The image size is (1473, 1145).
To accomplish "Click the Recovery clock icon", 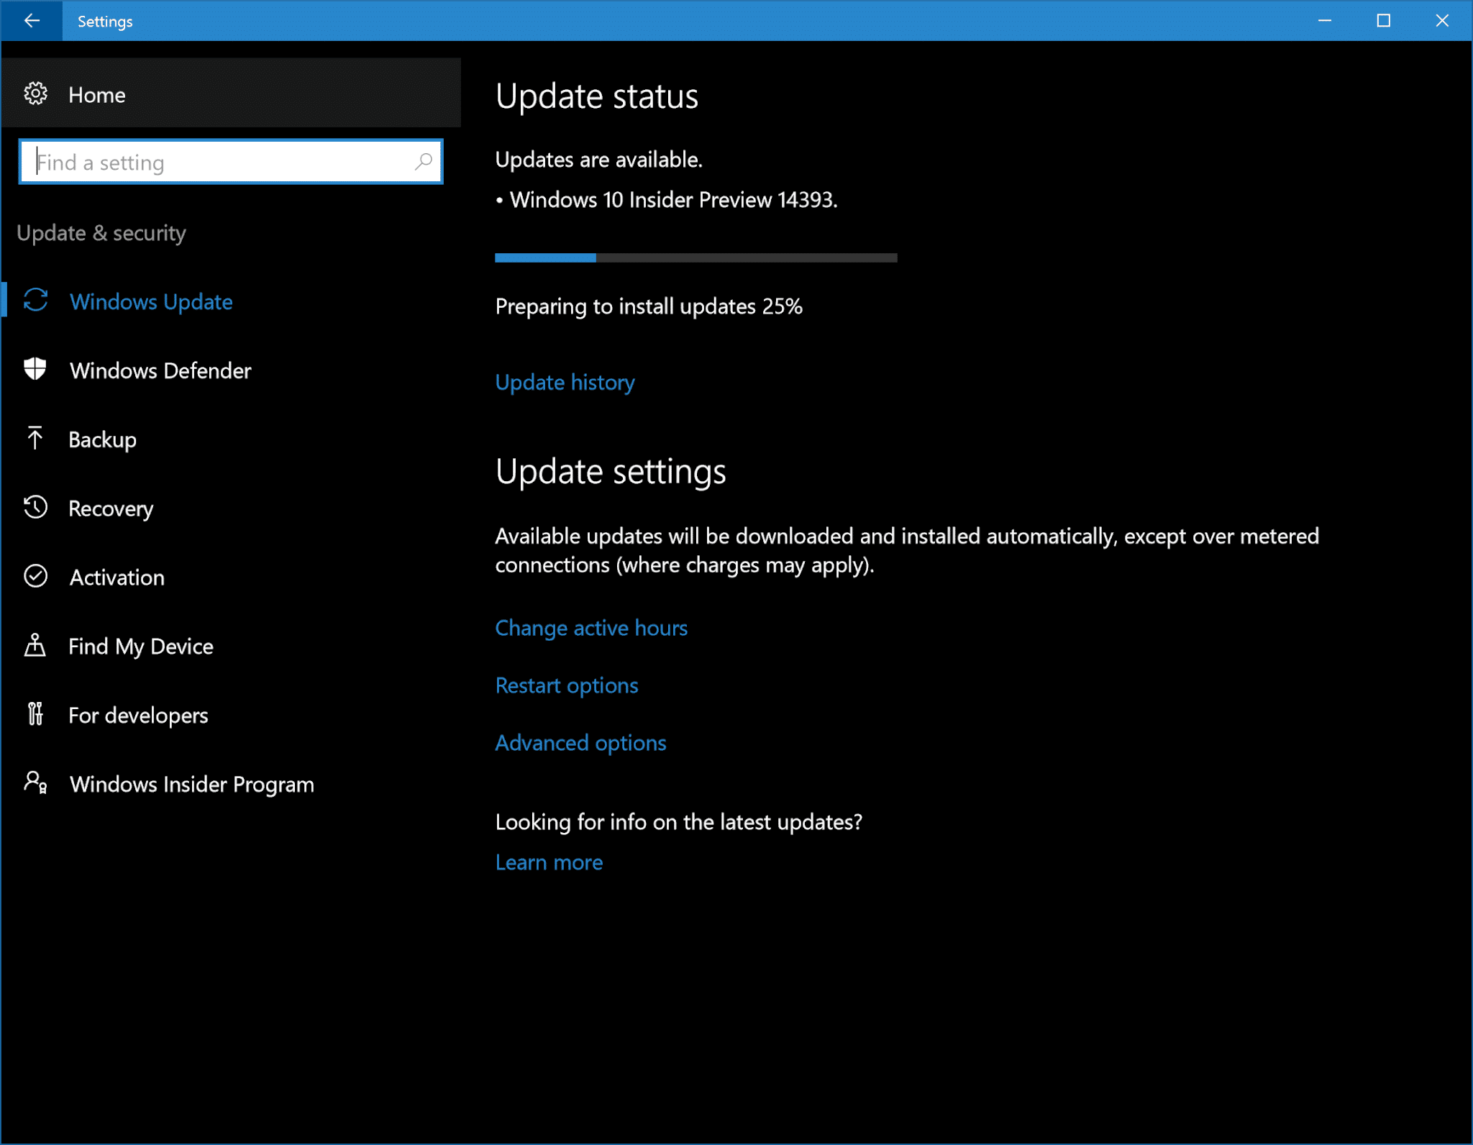I will (x=36, y=508).
